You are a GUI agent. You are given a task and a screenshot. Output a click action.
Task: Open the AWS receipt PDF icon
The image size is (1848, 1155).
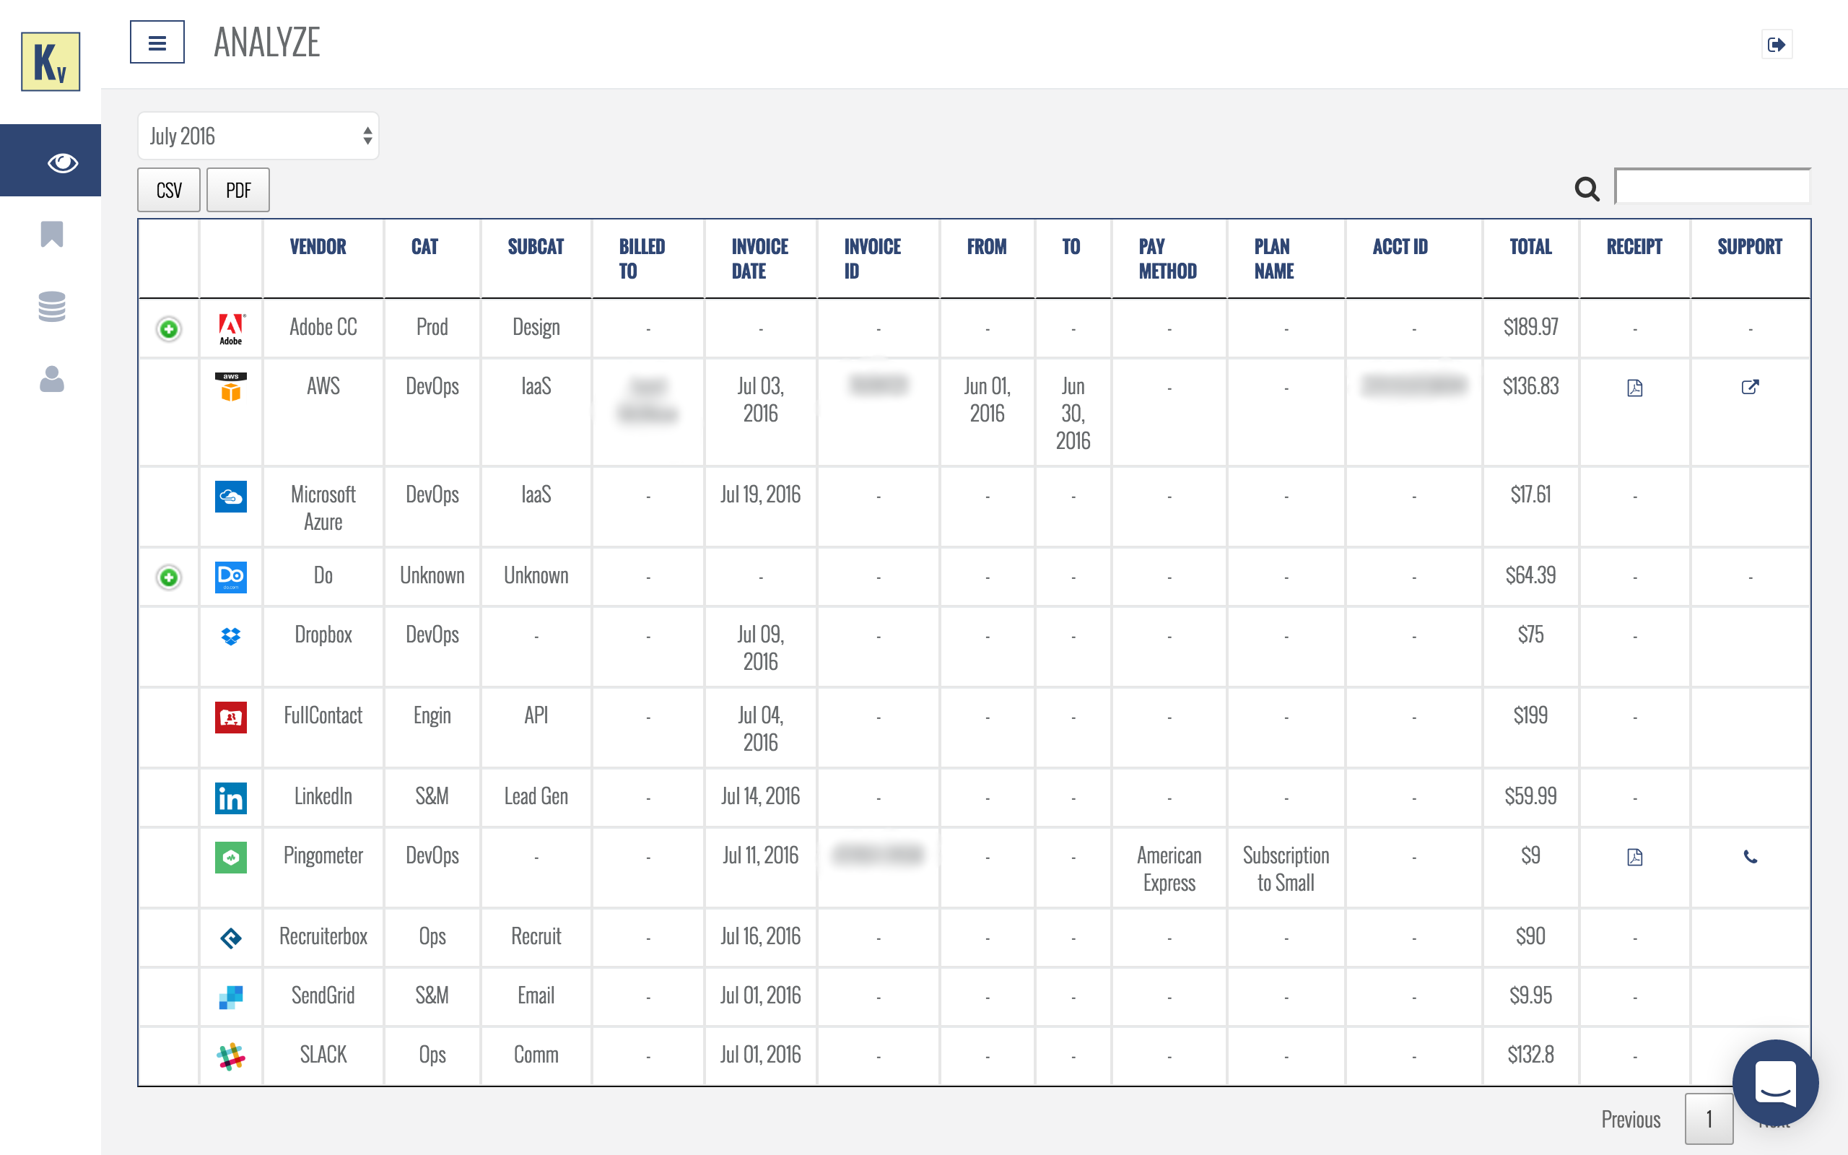click(1634, 388)
